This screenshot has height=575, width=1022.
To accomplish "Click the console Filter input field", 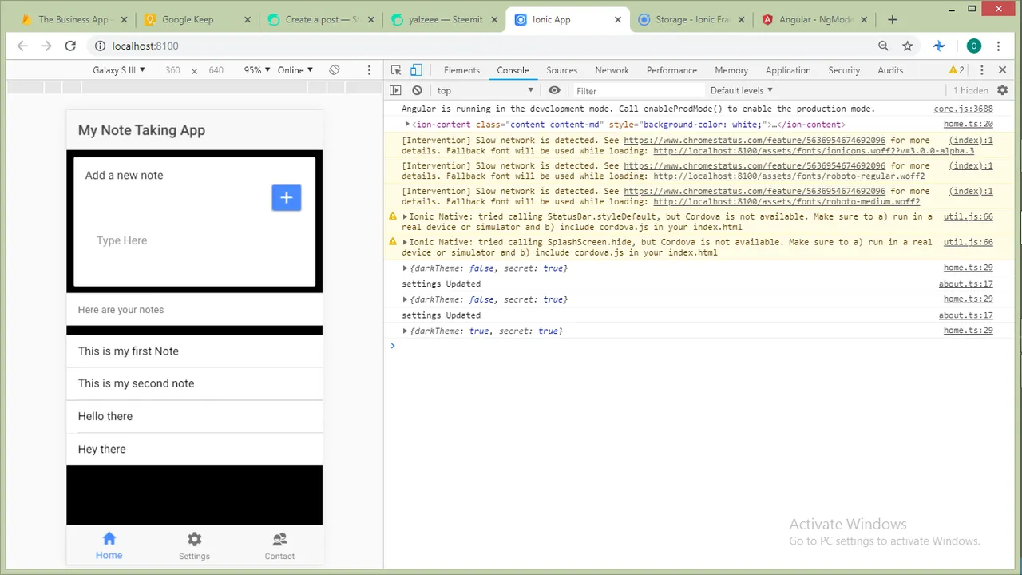I will click(639, 90).
